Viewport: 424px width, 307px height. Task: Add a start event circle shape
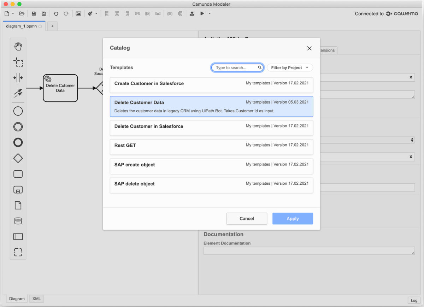pyautogui.click(x=18, y=111)
